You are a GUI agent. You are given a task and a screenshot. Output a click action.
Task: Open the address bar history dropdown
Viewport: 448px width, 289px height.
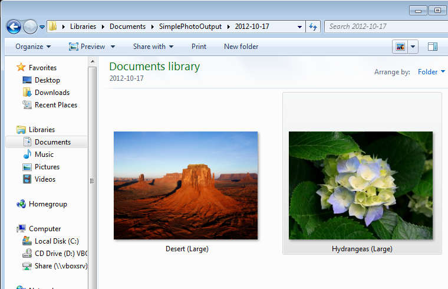[x=299, y=27]
